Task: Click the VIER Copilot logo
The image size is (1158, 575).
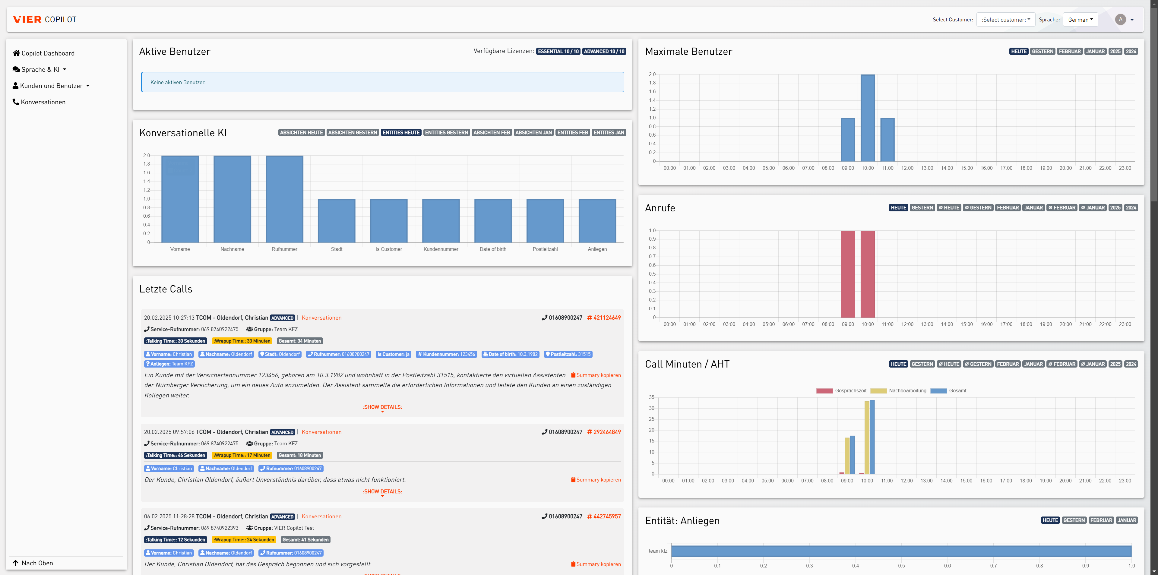Action: (45, 19)
